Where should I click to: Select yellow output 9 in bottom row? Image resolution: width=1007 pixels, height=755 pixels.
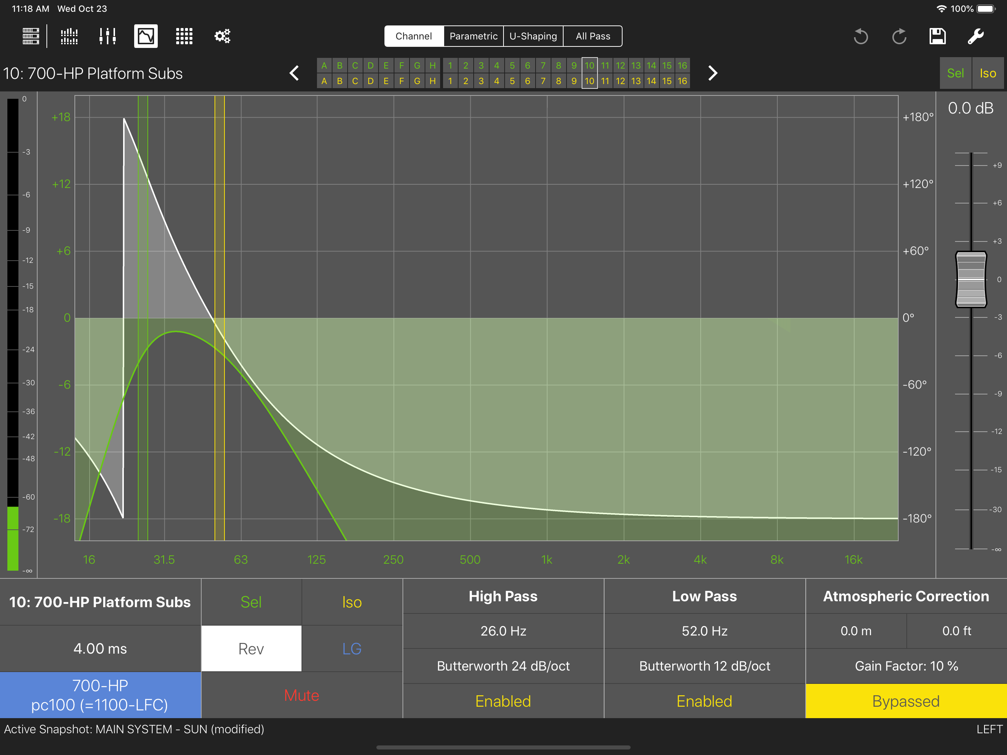pyautogui.click(x=574, y=81)
